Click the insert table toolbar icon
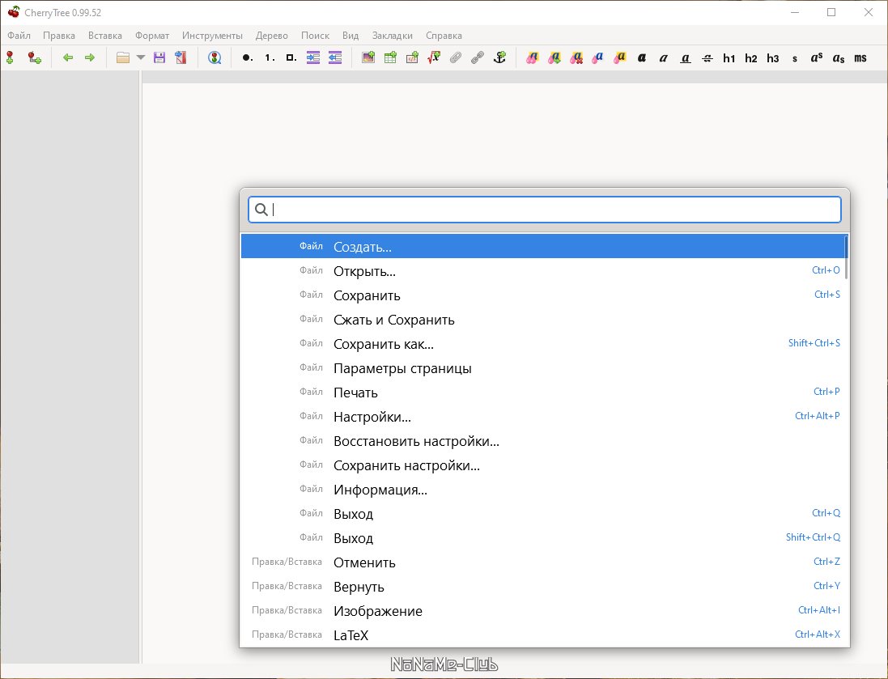 point(390,57)
